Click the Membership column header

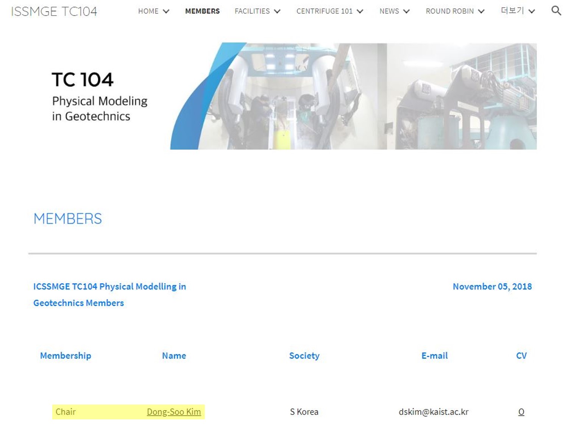(x=66, y=356)
